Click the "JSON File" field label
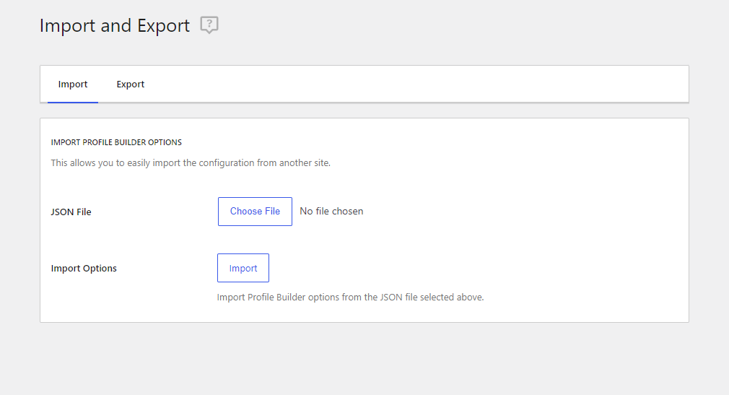The image size is (729, 395). click(71, 212)
